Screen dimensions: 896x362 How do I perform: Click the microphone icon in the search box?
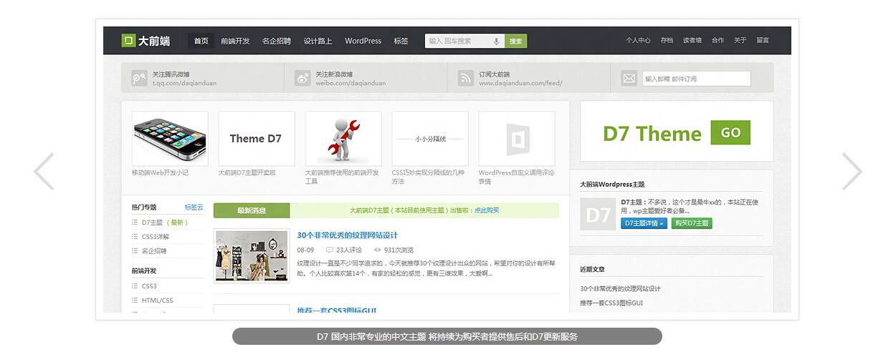pos(496,41)
